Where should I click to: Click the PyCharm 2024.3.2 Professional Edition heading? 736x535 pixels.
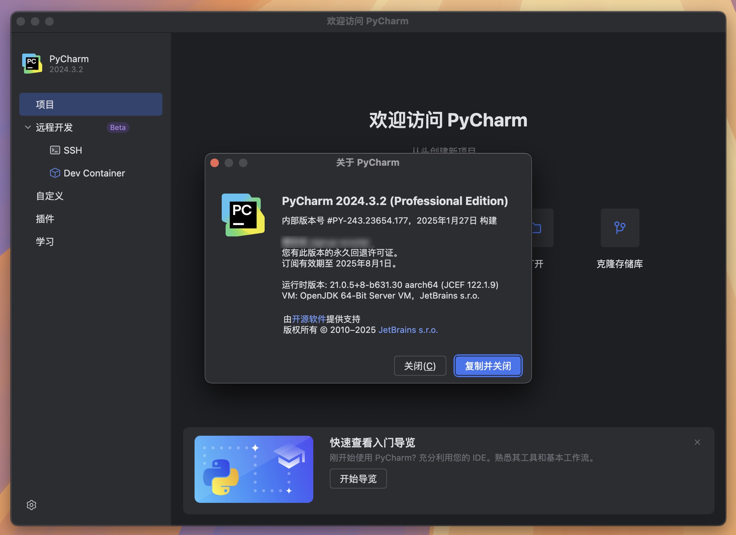pyautogui.click(x=395, y=201)
